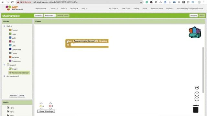Open the Guide link
Screen dimensions: 207x116
point(145,8)
